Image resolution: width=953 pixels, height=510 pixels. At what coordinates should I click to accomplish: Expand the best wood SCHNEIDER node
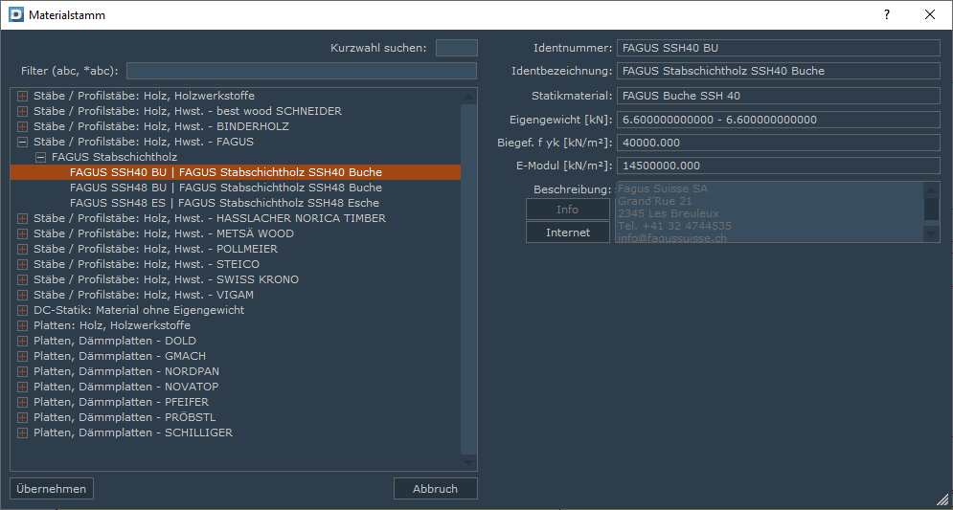[22, 111]
